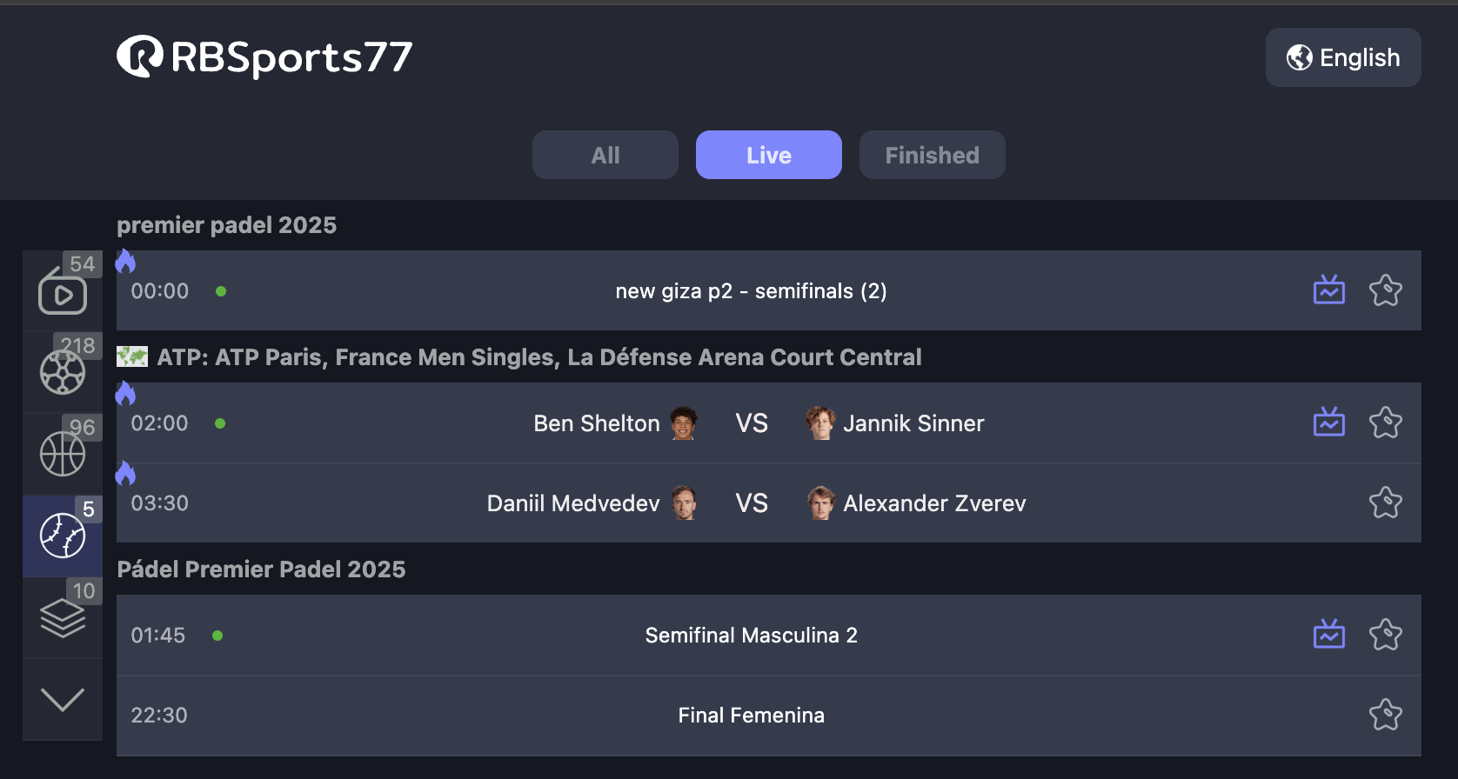1458x779 pixels.
Task: Switch to the Finished tab
Action: (932, 155)
